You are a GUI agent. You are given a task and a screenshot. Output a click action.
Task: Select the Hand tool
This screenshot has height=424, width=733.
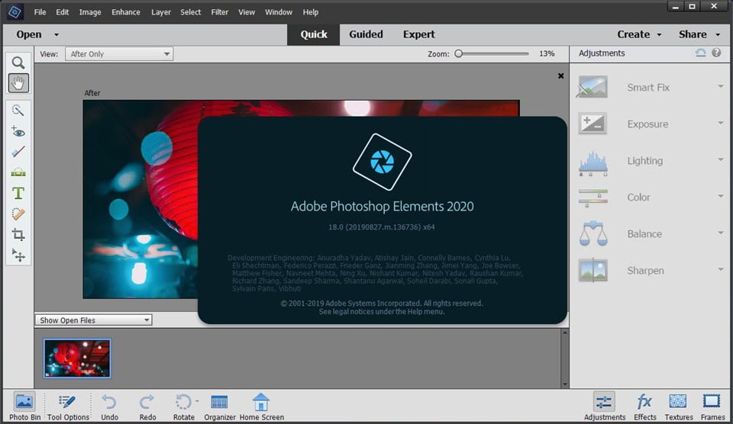coord(18,83)
